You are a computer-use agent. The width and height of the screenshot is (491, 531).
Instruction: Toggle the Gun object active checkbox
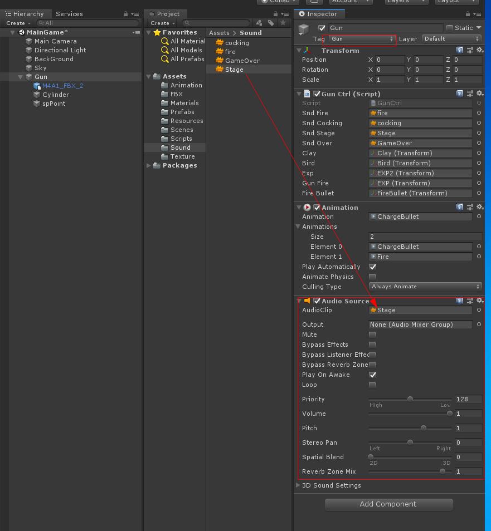point(322,28)
